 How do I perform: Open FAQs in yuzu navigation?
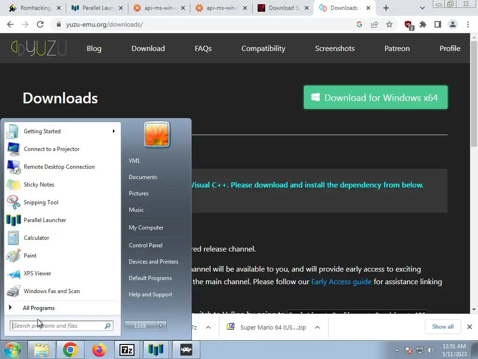(x=203, y=49)
